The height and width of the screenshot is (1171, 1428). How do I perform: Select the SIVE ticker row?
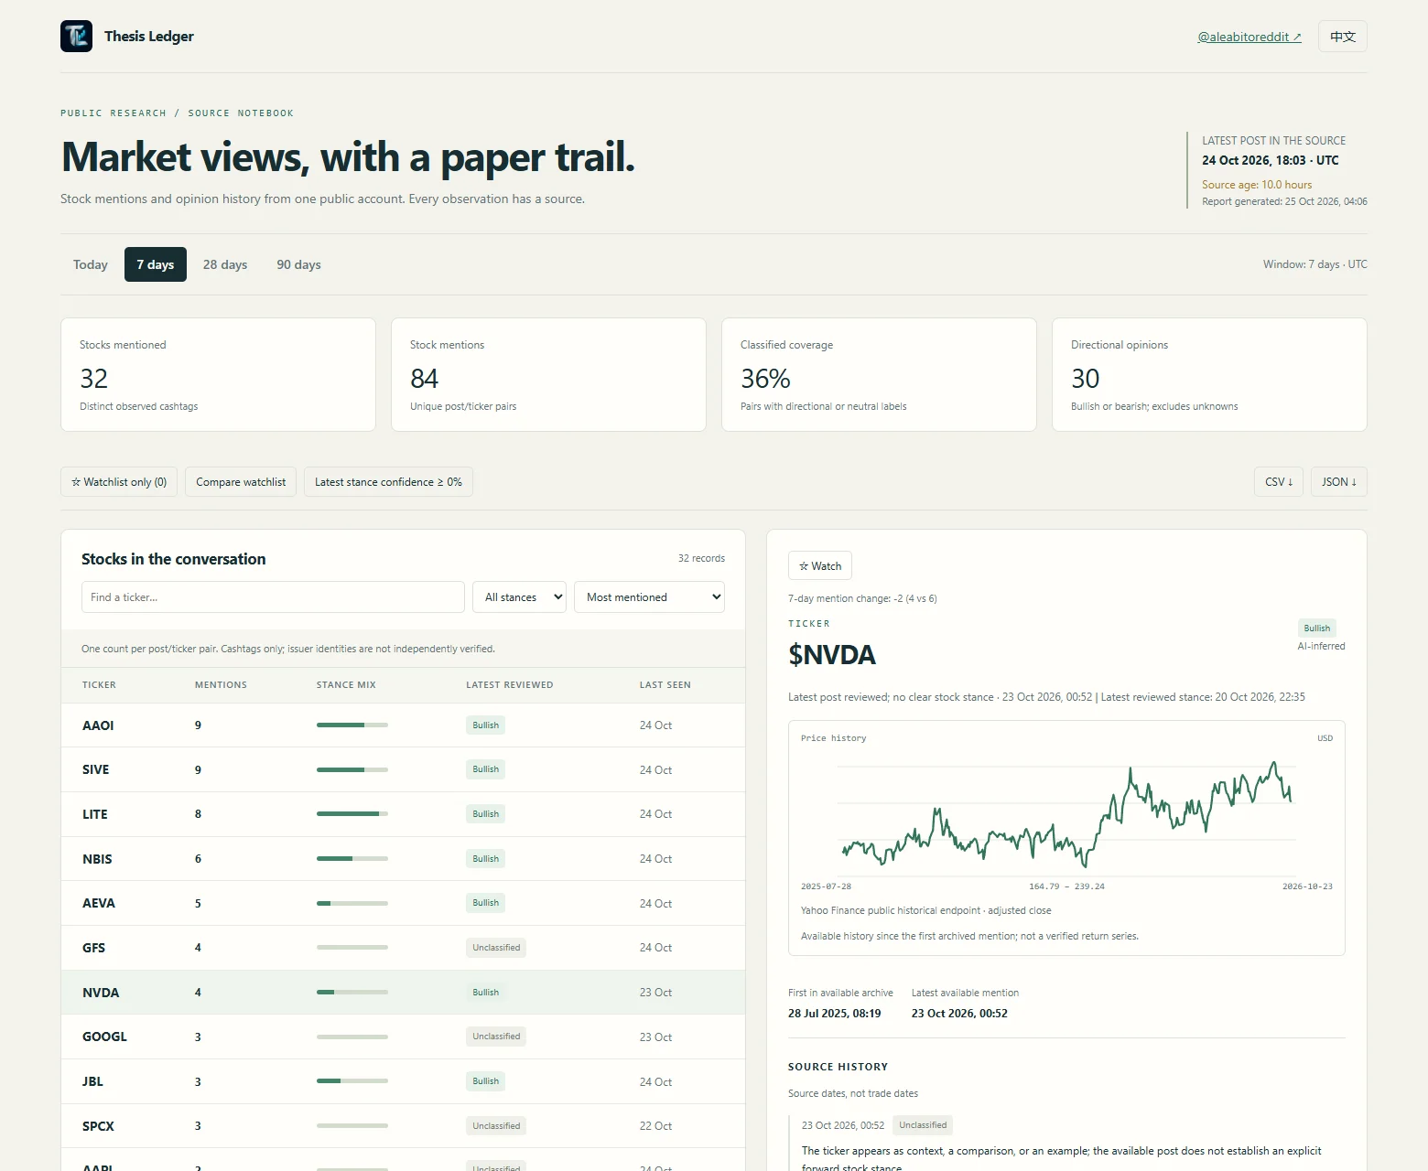[x=403, y=770]
